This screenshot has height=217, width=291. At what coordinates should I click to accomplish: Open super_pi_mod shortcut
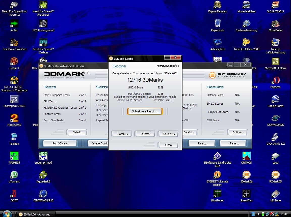43,158
